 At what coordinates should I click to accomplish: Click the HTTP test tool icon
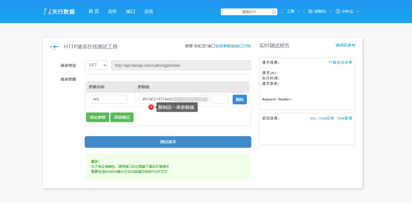pos(54,47)
